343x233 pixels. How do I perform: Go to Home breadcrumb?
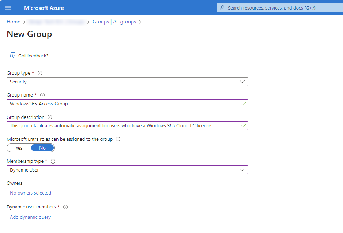click(14, 22)
